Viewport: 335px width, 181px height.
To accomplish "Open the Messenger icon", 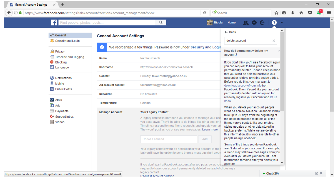I will [254, 23].
